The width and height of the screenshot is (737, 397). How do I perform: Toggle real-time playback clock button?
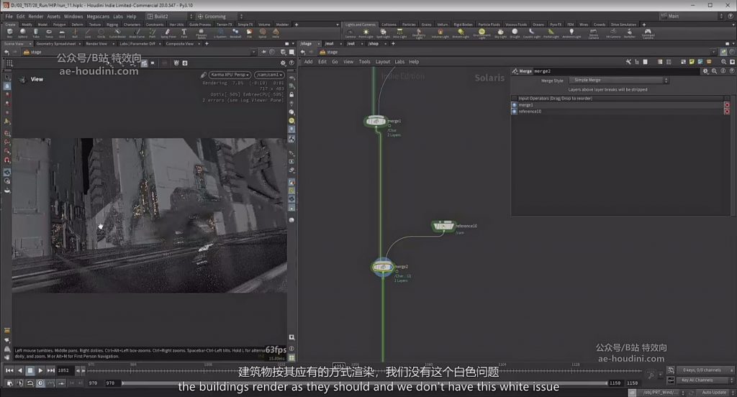(x=40, y=383)
